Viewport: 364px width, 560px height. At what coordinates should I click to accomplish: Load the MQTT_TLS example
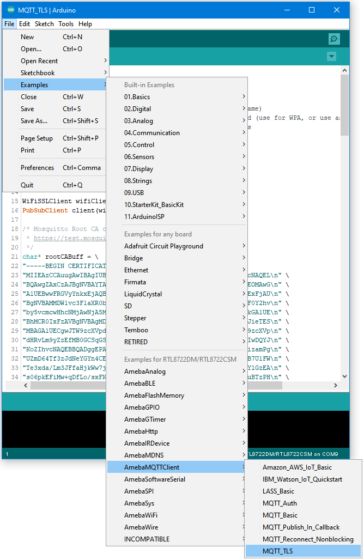click(304, 551)
